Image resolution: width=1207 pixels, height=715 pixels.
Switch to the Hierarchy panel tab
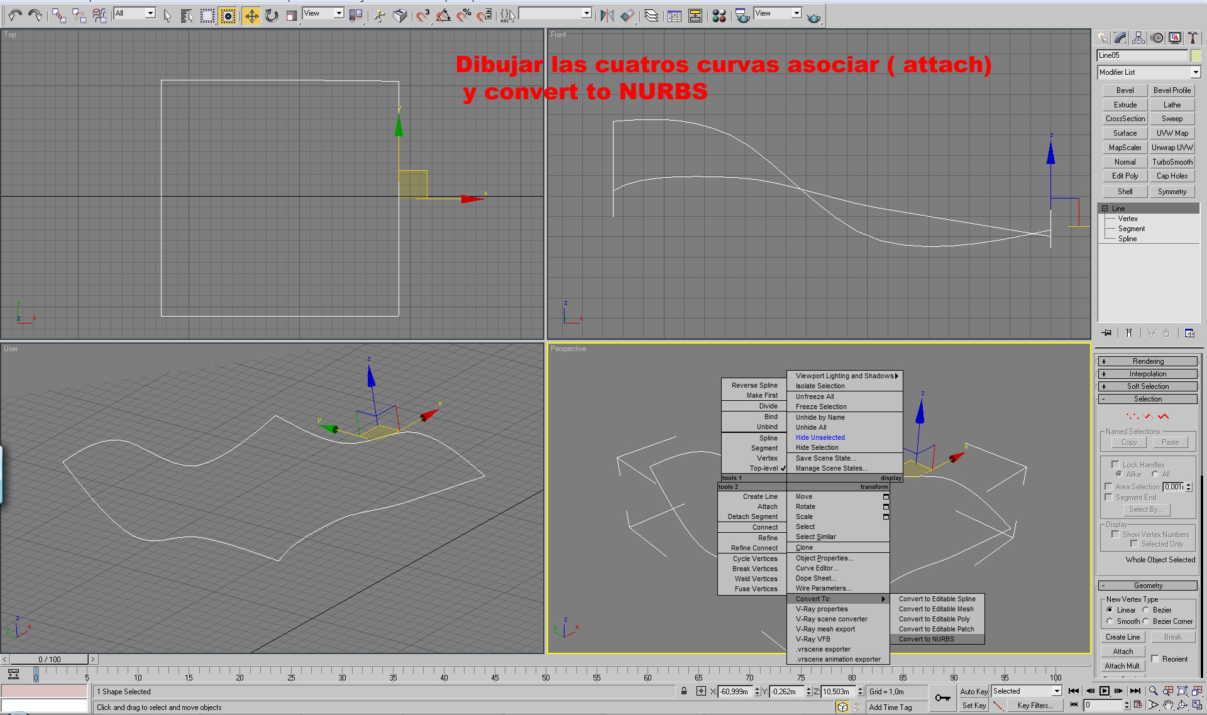coord(1138,38)
